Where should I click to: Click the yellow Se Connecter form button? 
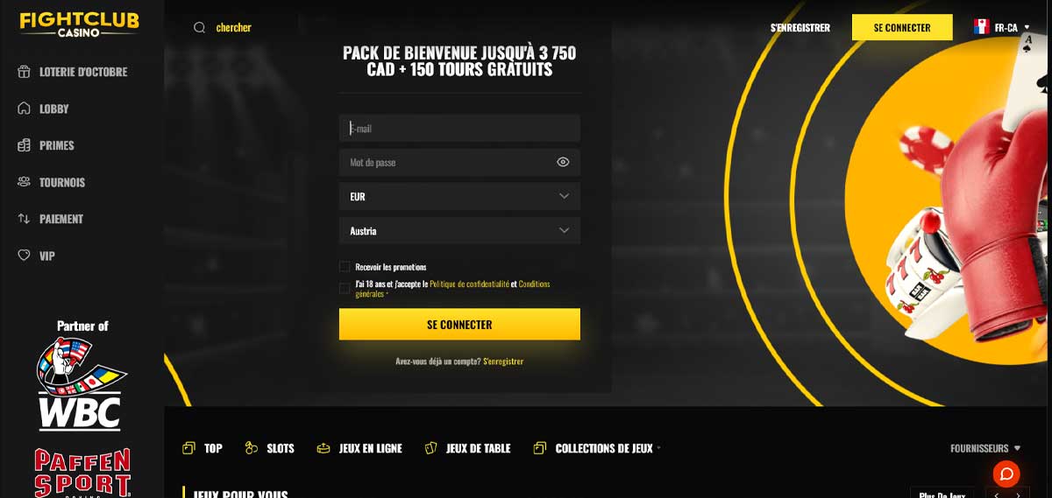tap(459, 324)
